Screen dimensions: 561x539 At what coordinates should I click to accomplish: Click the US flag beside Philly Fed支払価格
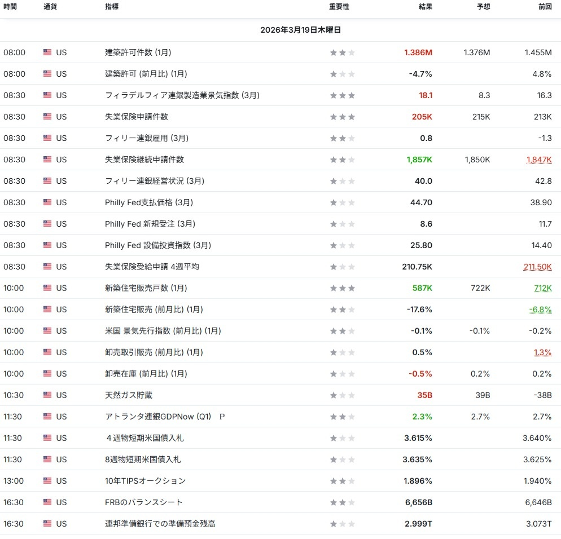click(x=47, y=202)
